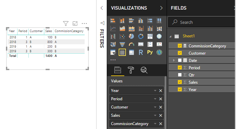This screenshot has width=236, height=129.
Task: Select the Waterfall chart visualization
Action: (x=113, y=36)
